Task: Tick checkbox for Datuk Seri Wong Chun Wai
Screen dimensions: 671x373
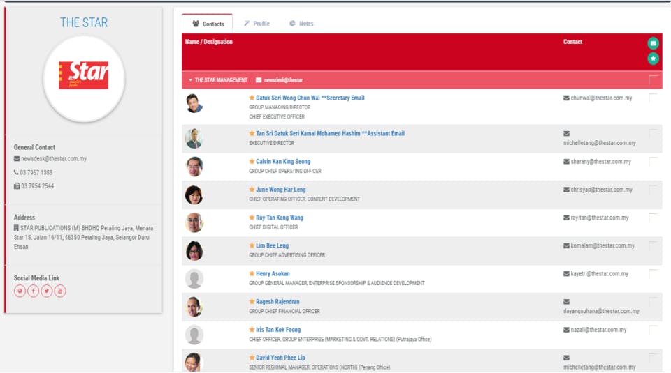Action: [x=653, y=98]
